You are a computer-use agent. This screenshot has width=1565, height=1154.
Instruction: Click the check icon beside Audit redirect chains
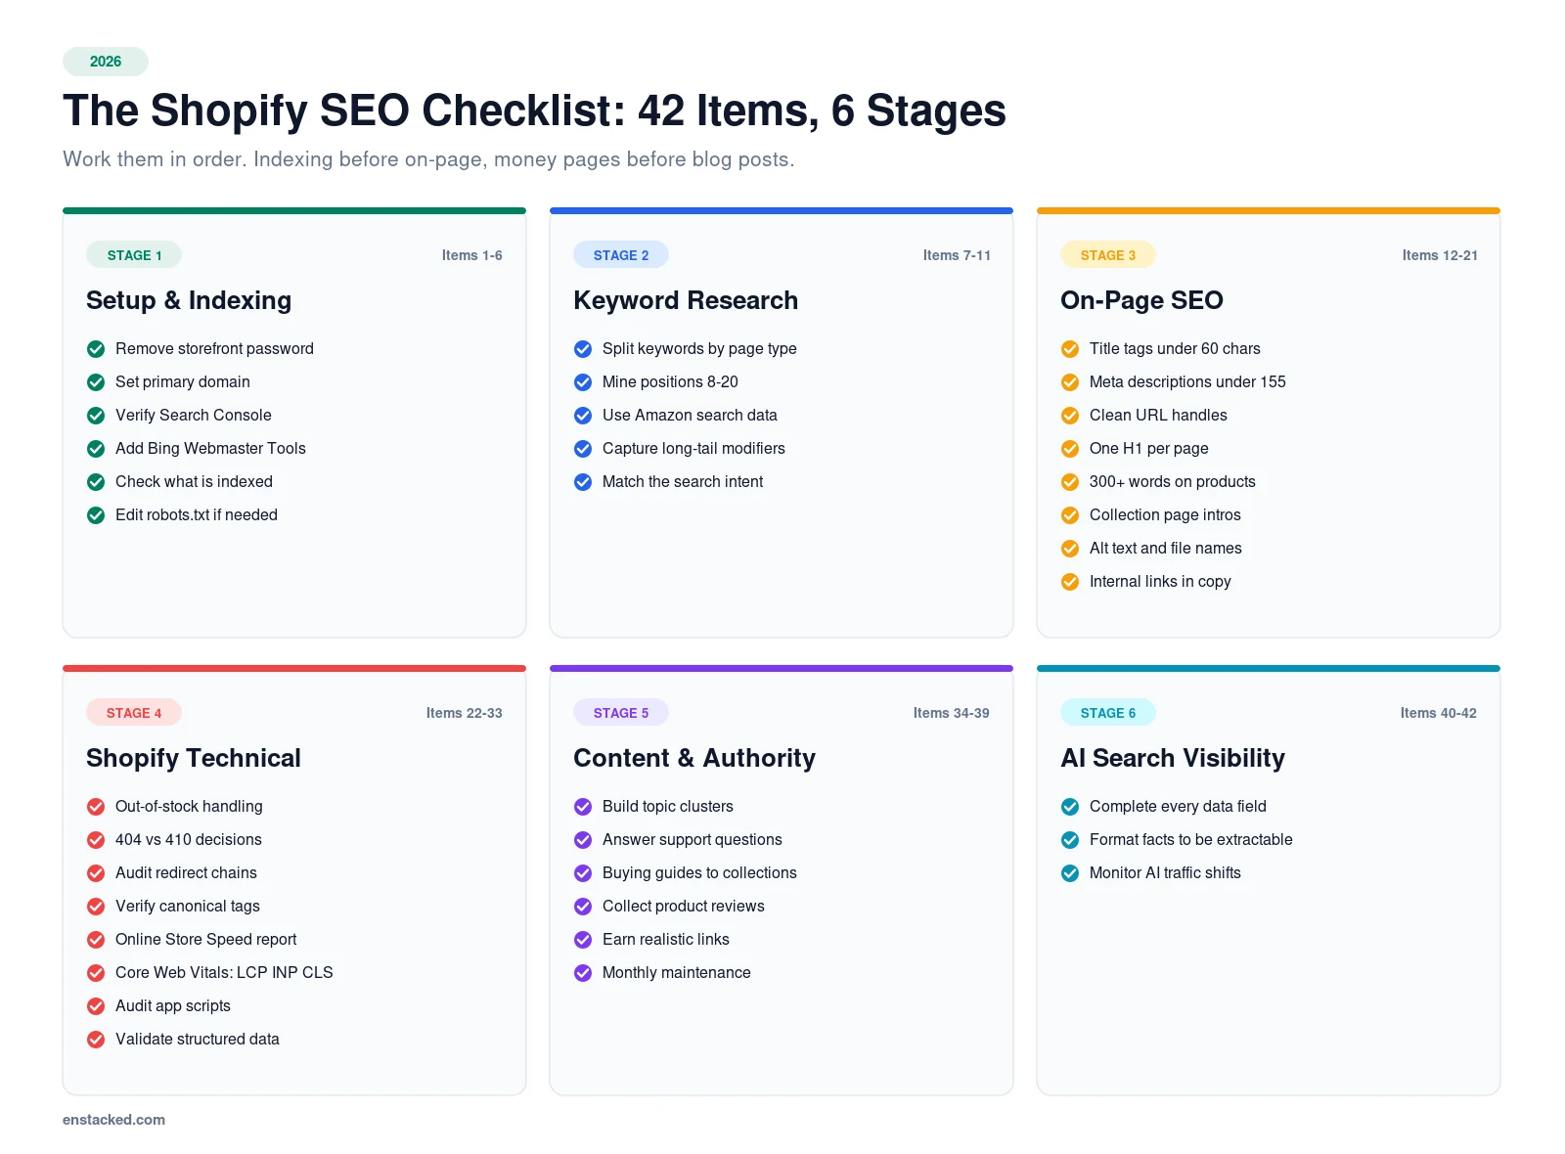pyautogui.click(x=96, y=873)
